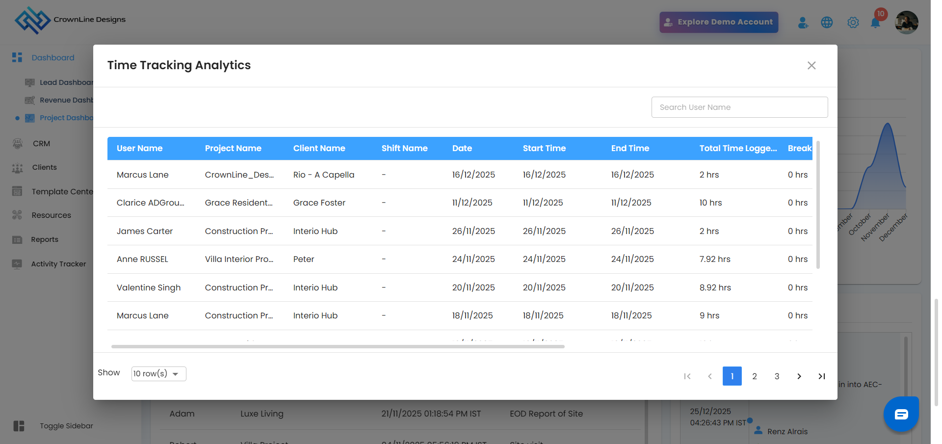Click the horizontal scrollbar of the table
942x444 pixels.
click(x=338, y=346)
